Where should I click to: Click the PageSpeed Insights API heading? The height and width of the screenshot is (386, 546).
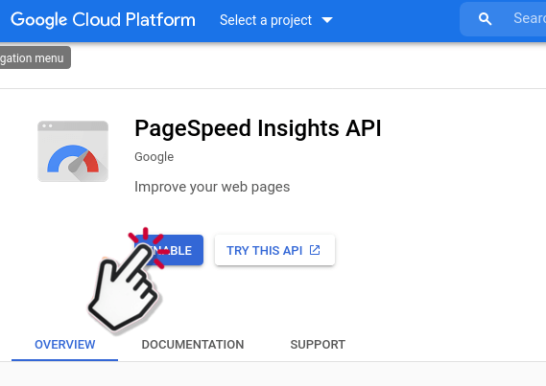tap(258, 128)
